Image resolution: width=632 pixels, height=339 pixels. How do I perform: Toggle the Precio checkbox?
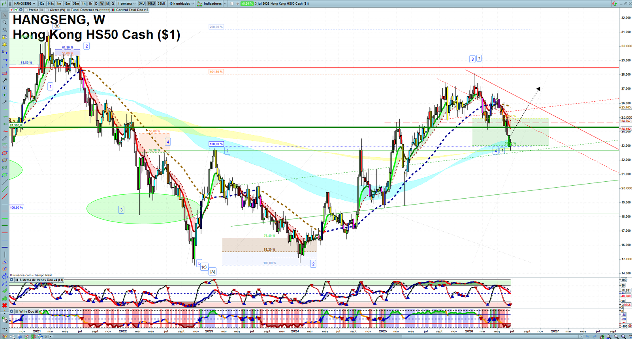(26, 10)
